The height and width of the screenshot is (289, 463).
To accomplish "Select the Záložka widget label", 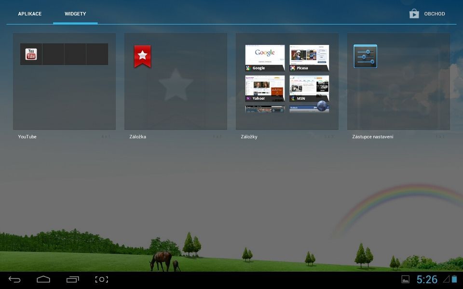I will pyautogui.click(x=137, y=136).
